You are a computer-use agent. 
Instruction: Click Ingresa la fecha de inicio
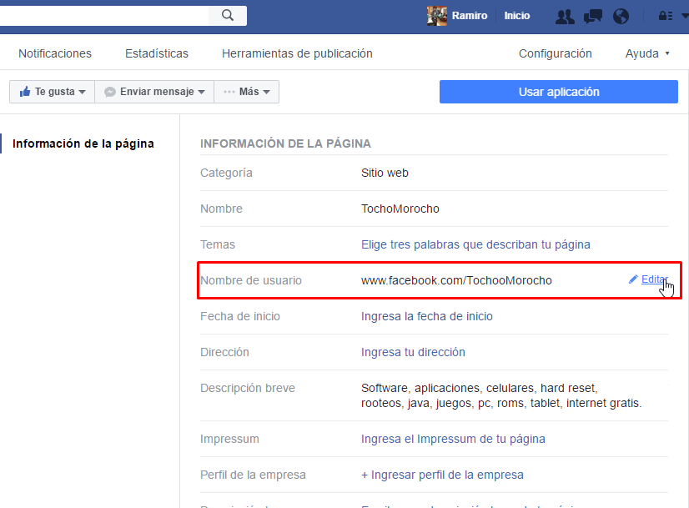(427, 316)
